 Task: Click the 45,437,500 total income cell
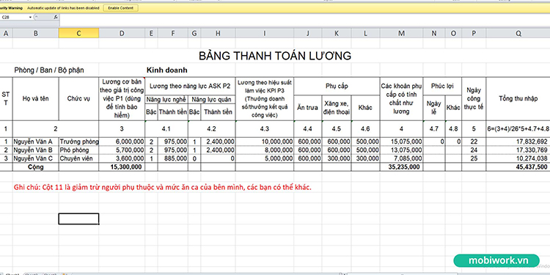518,167
